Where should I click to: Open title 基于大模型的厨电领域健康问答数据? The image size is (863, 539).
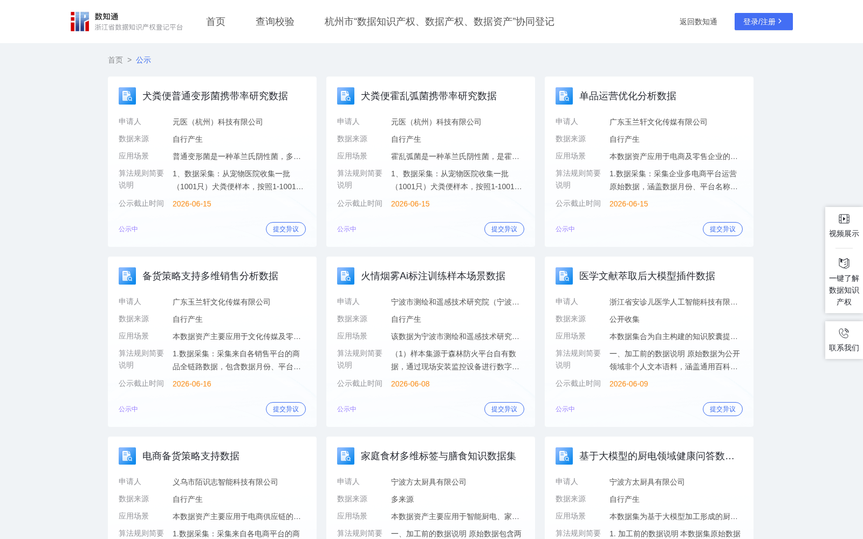pyautogui.click(x=657, y=456)
